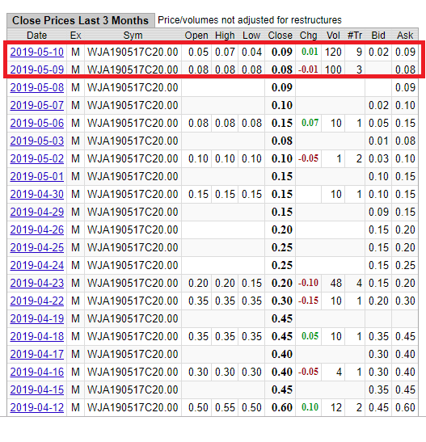Open the 2019-04-18 date link

pyautogui.click(x=37, y=336)
